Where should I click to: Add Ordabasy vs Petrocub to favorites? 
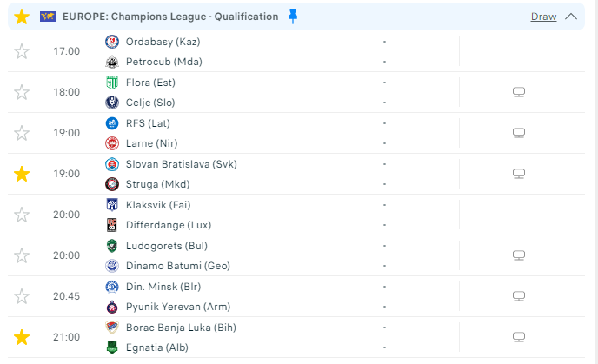coord(22,51)
